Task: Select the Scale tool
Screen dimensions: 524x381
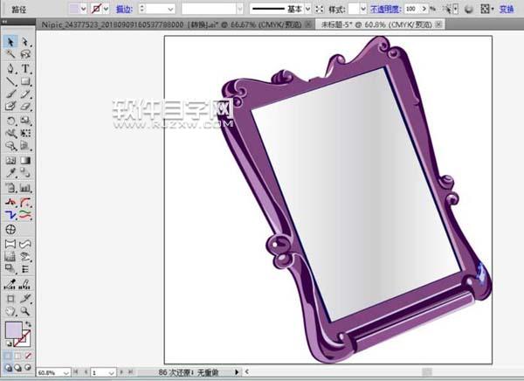Action: [x=25, y=121]
